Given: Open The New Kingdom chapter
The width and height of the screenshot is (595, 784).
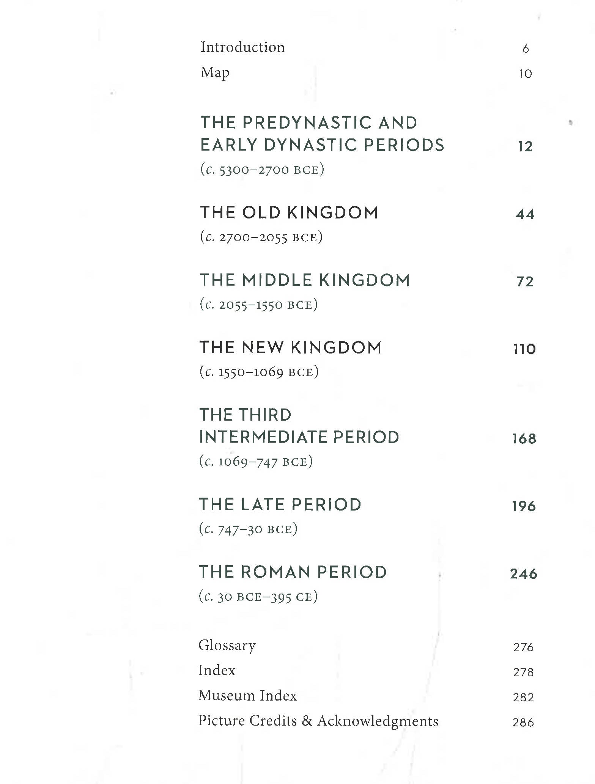Looking at the screenshot, I should (x=290, y=348).
